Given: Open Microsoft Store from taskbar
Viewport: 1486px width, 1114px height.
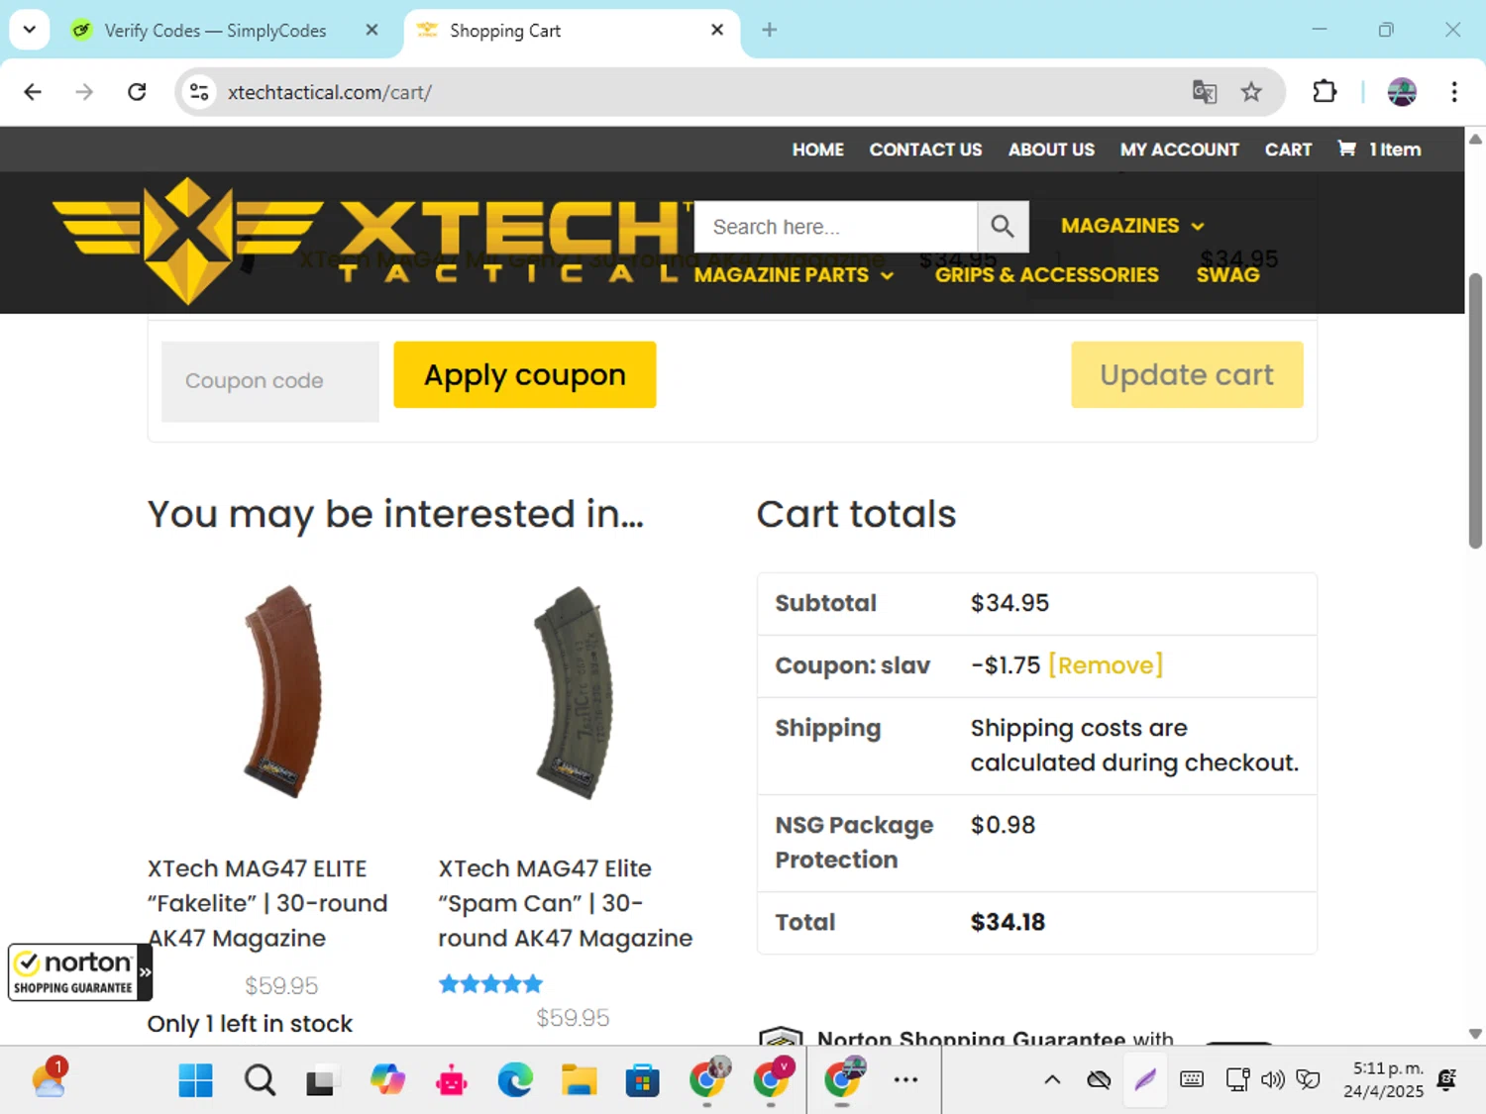Looking at the screenshot, I should coord(642,1080).
